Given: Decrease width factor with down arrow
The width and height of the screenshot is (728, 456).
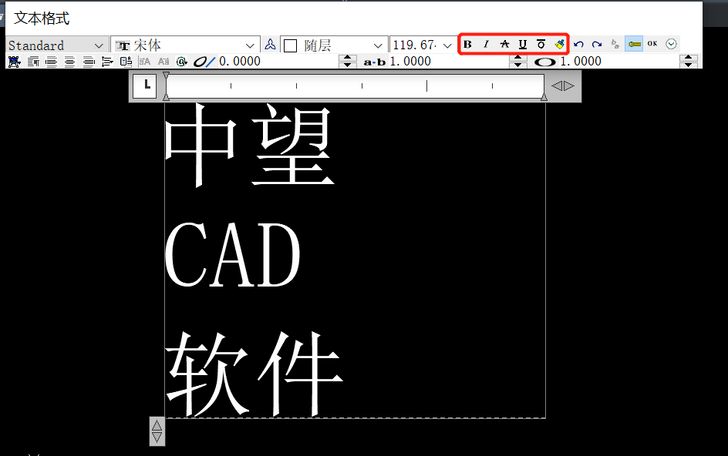Looking at the screenshot, I should coord(689,65).
